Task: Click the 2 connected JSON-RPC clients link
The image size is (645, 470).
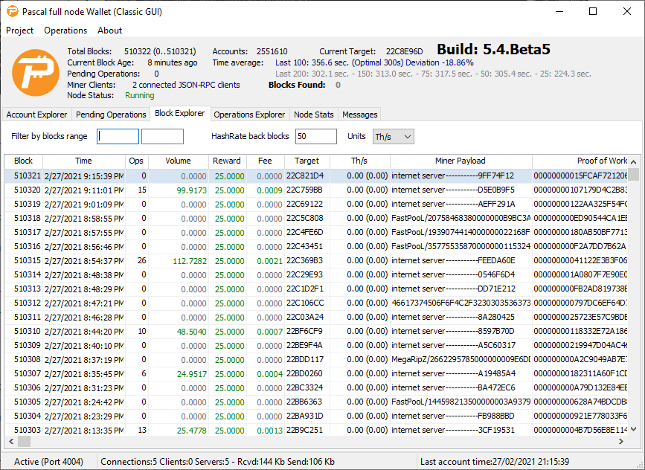Action: (186, 85)
